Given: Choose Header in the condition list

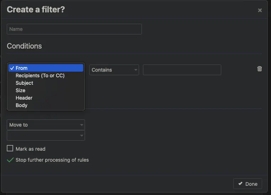Looking at the screenshot, I should click(x=24, y=98).
